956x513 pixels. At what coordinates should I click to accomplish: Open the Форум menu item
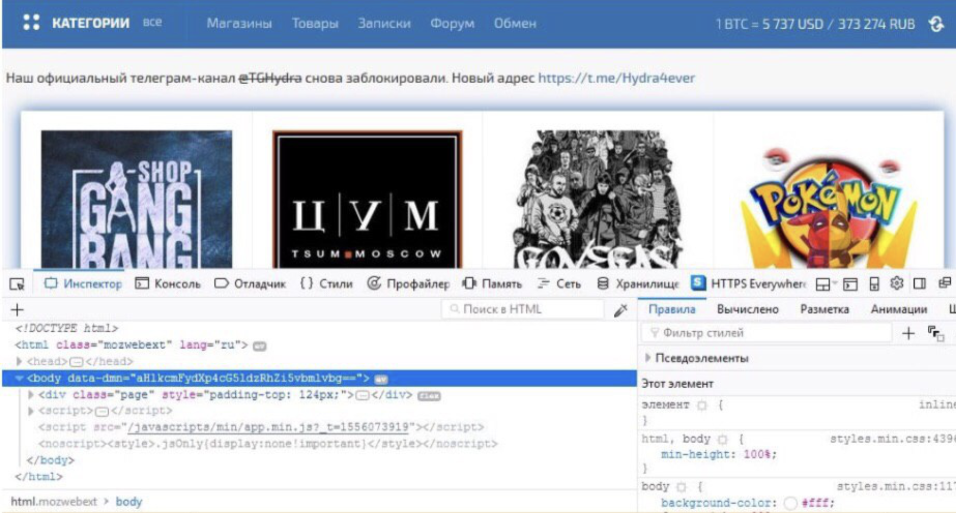[452, 23]
